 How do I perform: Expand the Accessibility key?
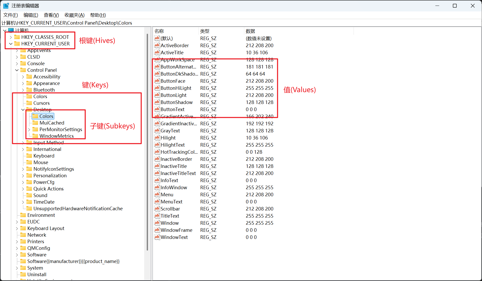[23, 77]
